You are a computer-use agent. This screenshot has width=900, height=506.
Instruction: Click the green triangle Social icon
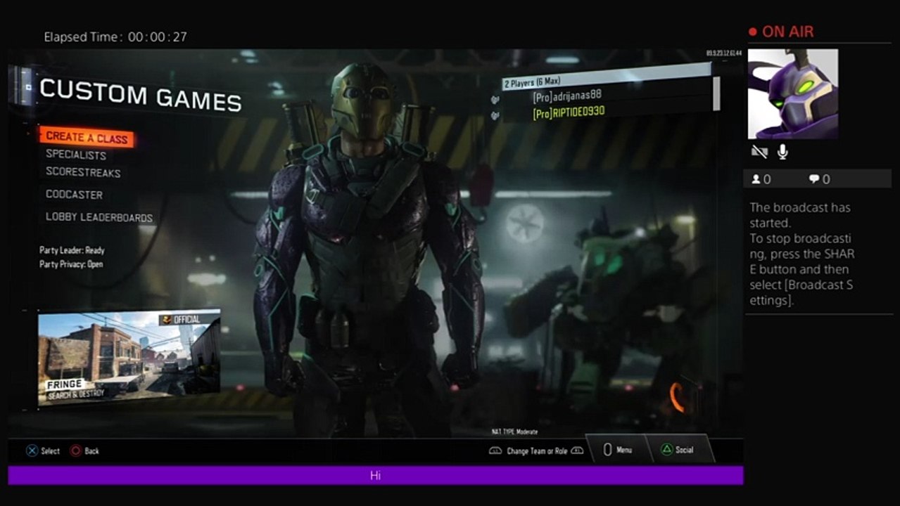point(666,450)
